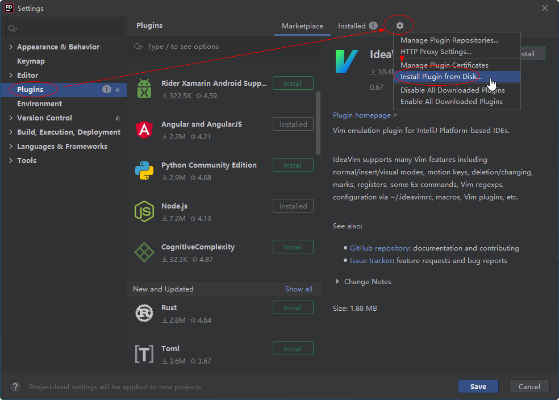Expand Languages & Frameworks section

click(x=11, y=147)
